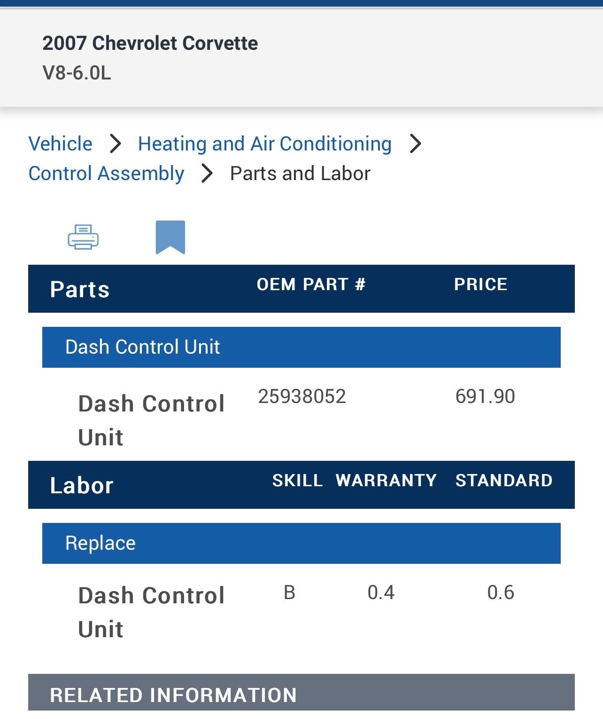Open the Control Assembly breadcrumb link
The width and height of the screenshot is (603, 719).
tap(106, 174)
